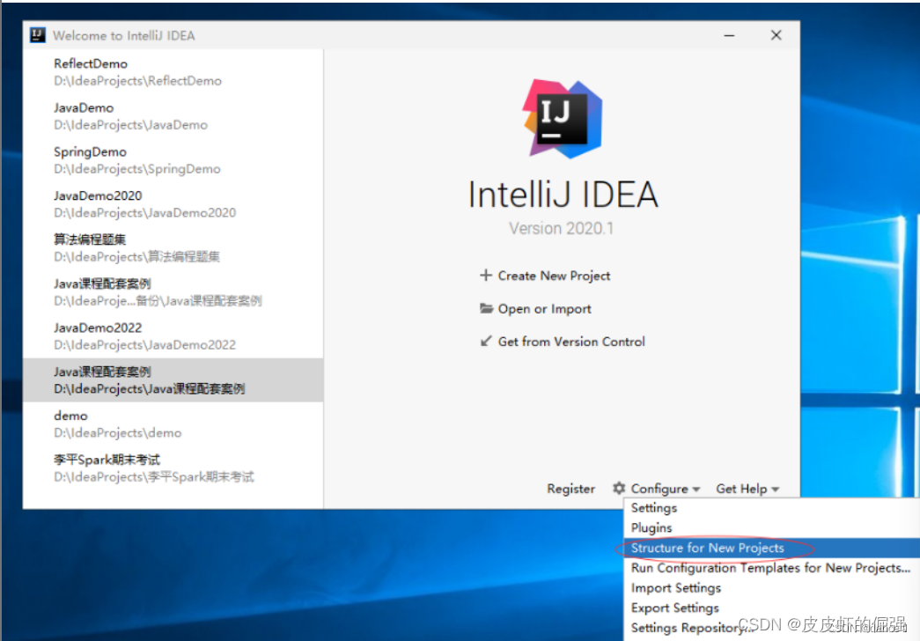The width and height of the screenshot is (920, 641).
Task: Click the large IntelliJ IDEA title text
Action: [563, 195]
